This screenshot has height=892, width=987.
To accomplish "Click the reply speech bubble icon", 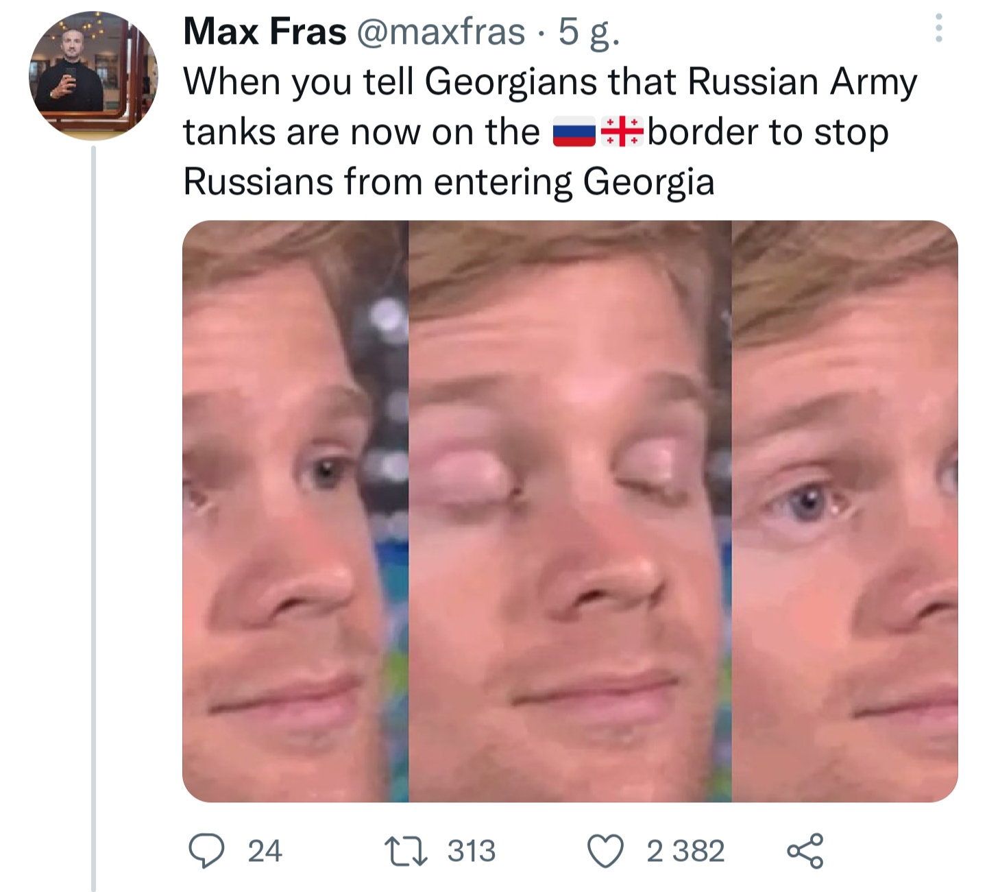I will [206, 850].
